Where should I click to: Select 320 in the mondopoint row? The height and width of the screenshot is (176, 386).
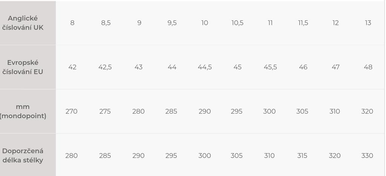coord(367,111)
